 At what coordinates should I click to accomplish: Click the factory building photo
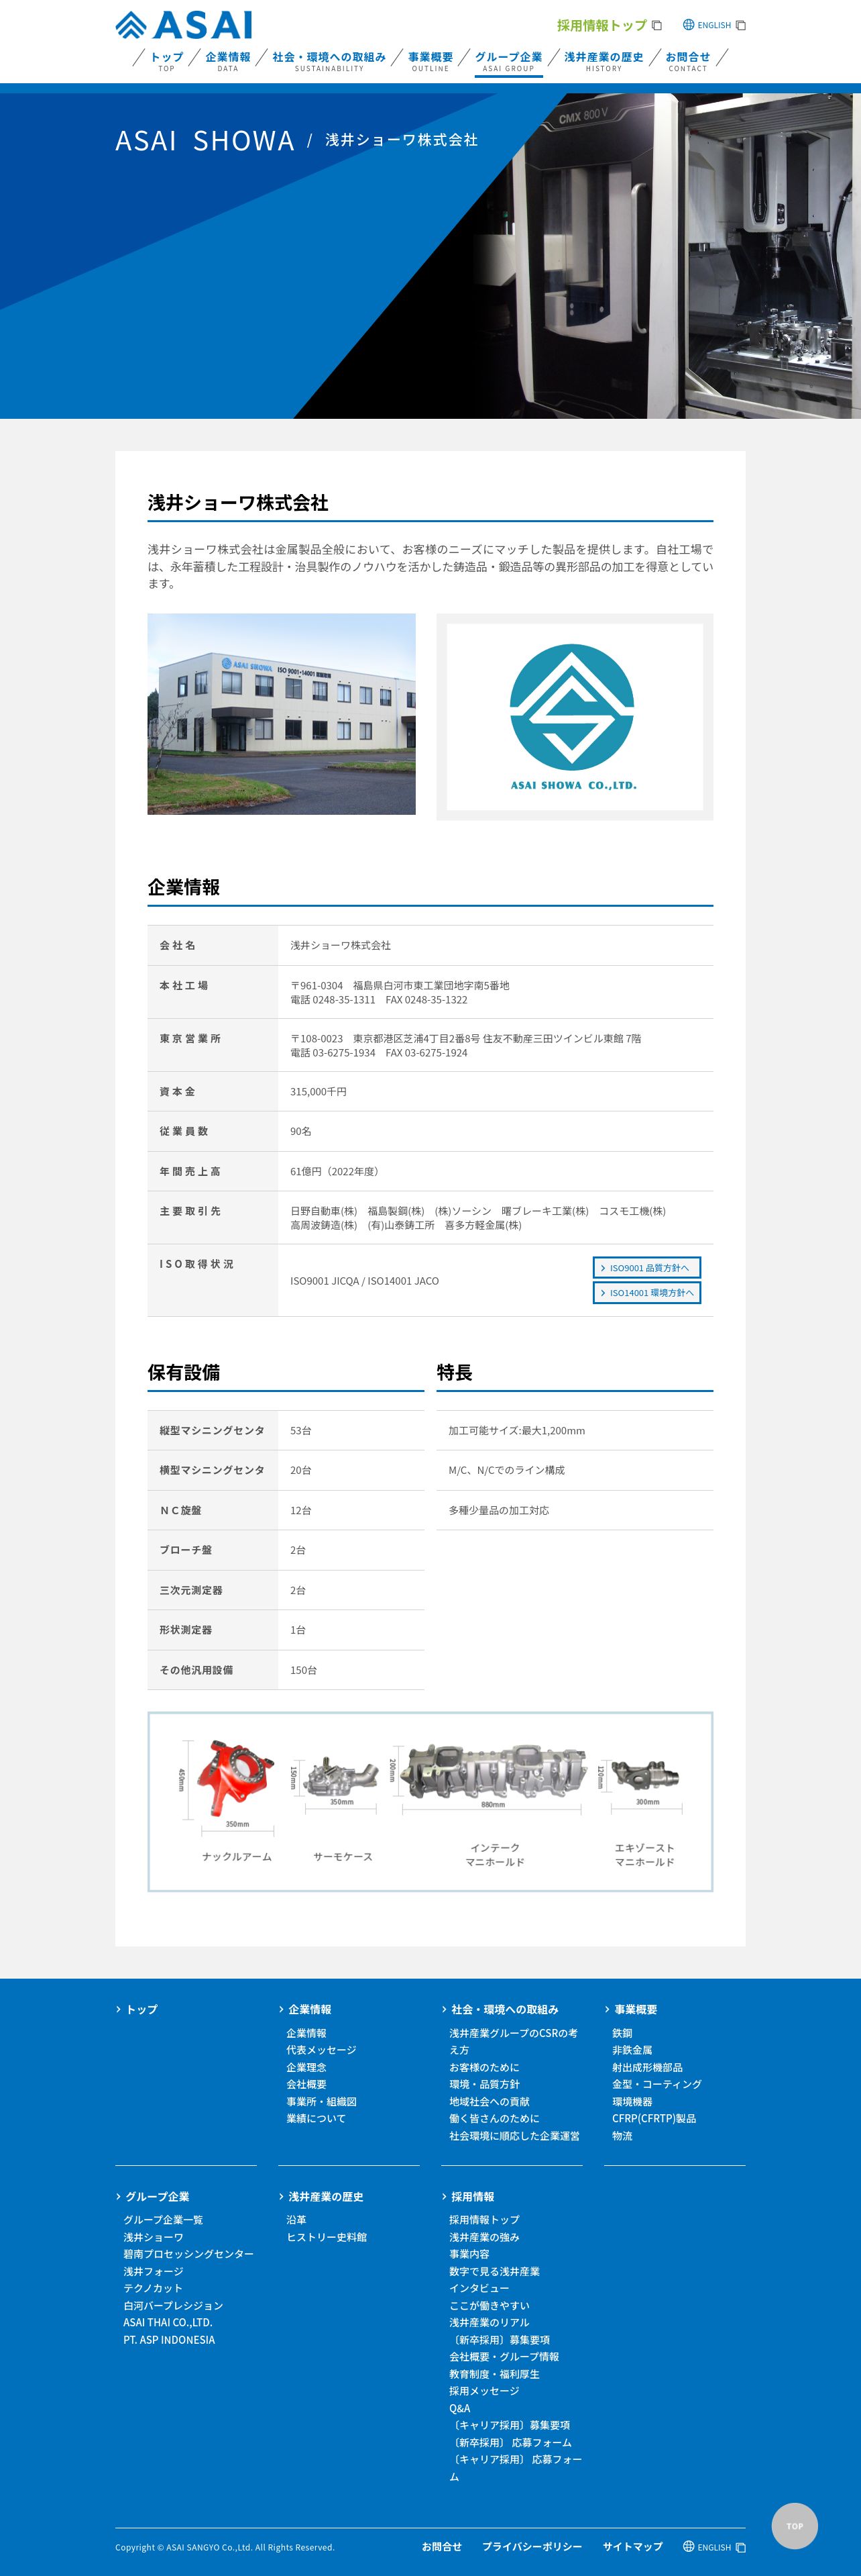[x=282, y=714]
